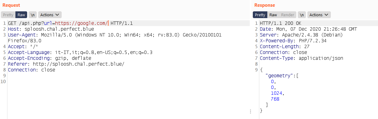Click the panel divider handle dots
Viewport: 378px width, 119px height.
click(251, 111)
